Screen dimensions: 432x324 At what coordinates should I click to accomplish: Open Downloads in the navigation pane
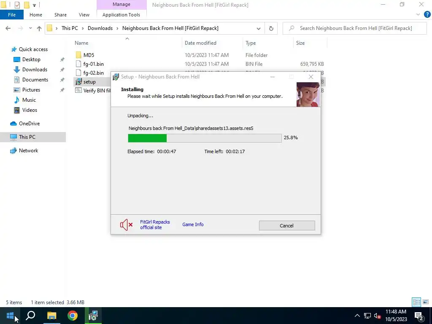[x=35, y=70]
